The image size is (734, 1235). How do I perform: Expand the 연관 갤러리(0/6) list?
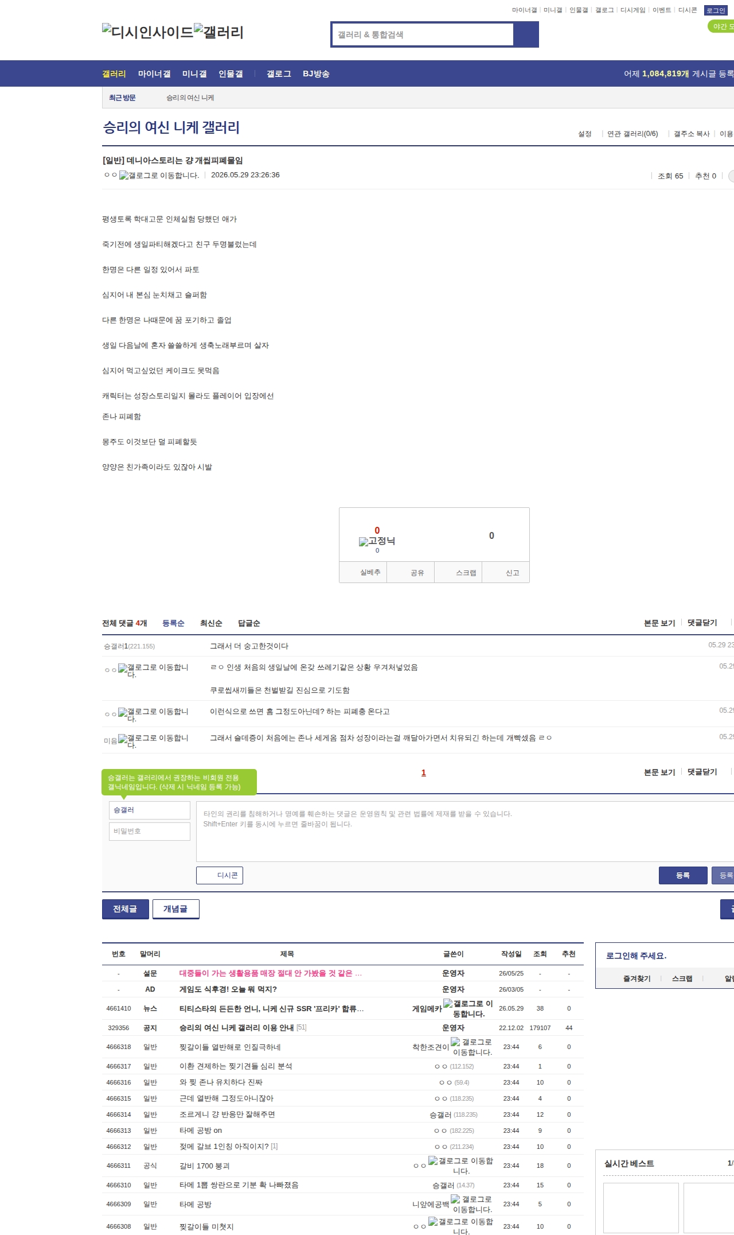point(633,134)
